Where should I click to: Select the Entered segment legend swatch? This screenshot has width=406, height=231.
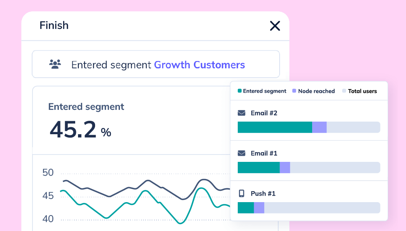coord(240,91)
